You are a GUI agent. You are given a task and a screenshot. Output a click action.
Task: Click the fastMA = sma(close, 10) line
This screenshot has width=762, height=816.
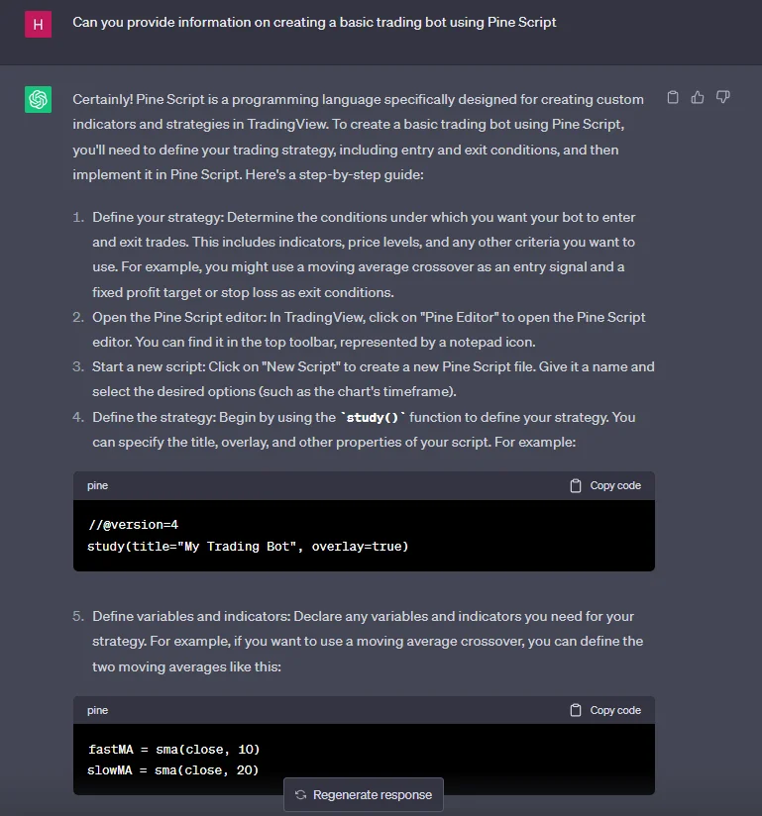tap(173, 749)
